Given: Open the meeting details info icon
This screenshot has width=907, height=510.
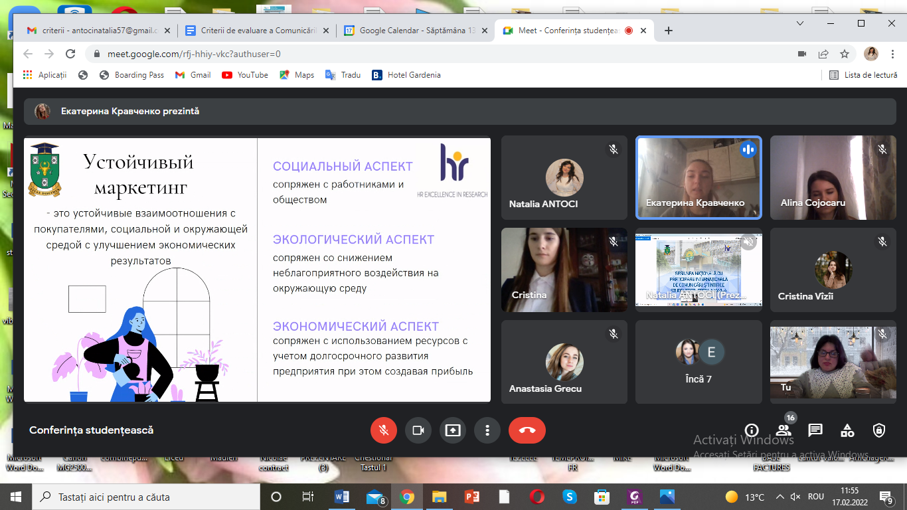Looking at the screenshot, I should click(x=752, y=430).
